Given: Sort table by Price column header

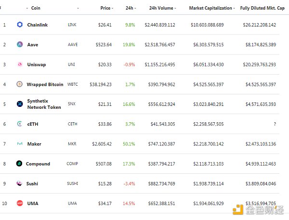Looking at the screenshot, I should click(x=105, y=8).
